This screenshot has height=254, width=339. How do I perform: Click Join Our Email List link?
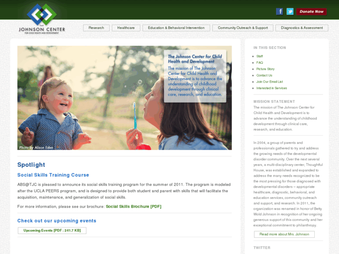(x=270, y=82)
